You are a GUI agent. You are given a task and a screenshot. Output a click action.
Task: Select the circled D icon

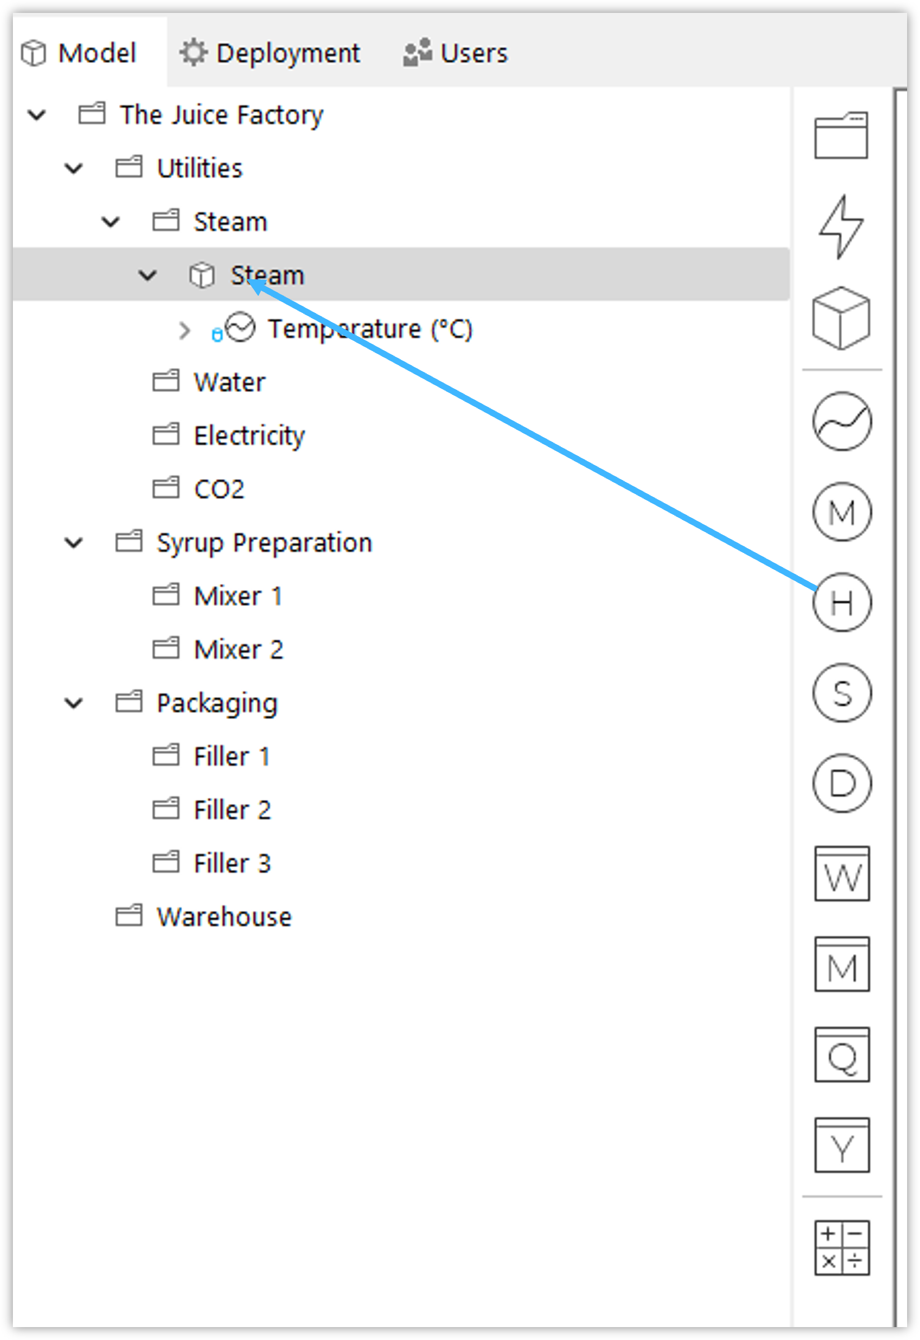tap(842, 784)
